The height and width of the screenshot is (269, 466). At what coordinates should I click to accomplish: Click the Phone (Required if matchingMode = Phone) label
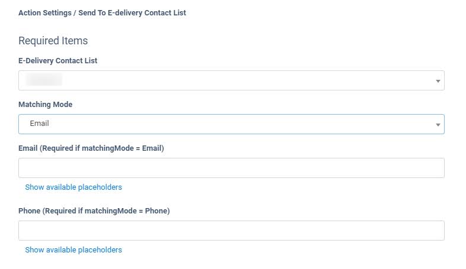[94, 211]
